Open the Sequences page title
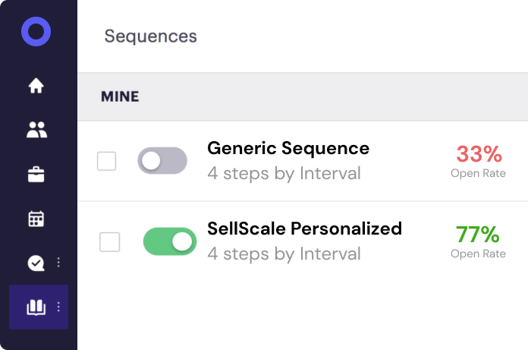 (x=150, y=36)
